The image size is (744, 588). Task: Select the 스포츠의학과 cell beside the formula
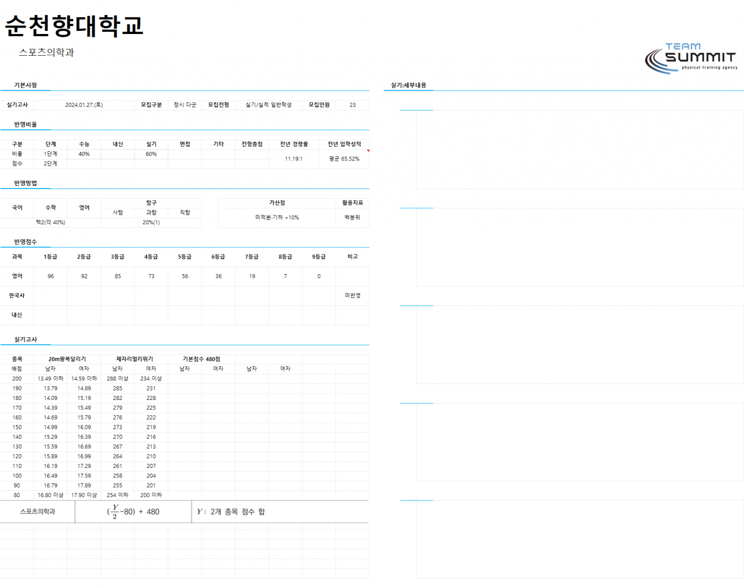pos(38,512)
